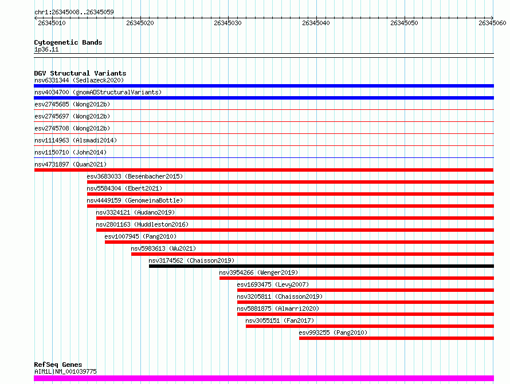Image resolution: width=510 pixels, height=384 pixels.
Task: Open the nsv6331344 (Sedlazeck2020) label
Action: click(x=79, y=80)
